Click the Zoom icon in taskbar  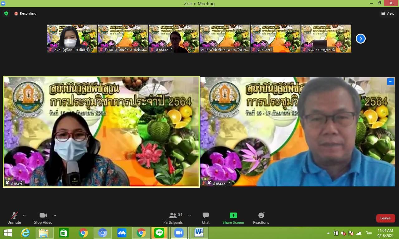point(179,233)
